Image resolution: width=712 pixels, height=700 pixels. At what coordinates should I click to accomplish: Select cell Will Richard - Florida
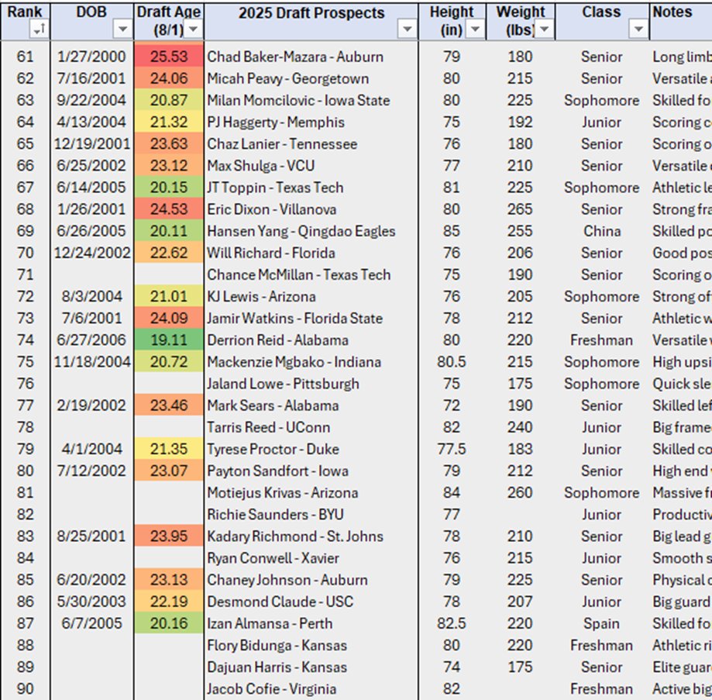(311, 253)
